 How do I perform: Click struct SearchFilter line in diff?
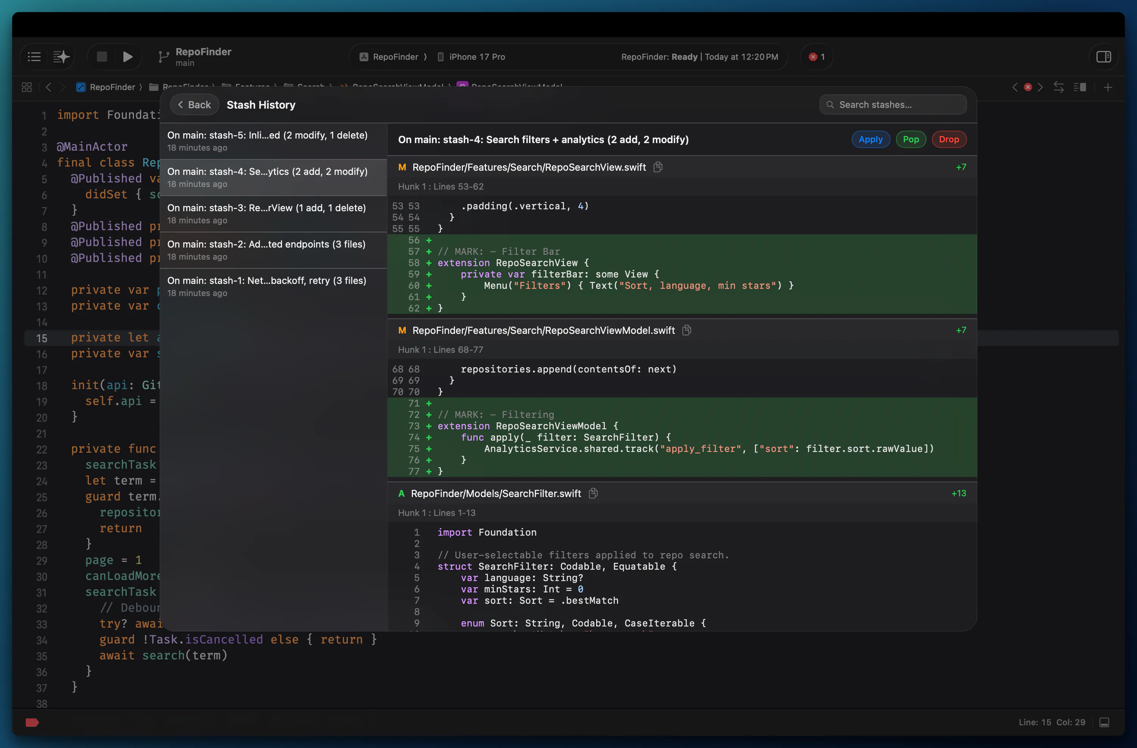click(682, 566)
